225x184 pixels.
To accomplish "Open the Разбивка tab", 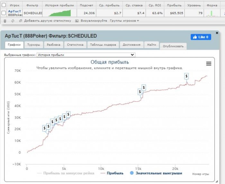I will coord(54,45).
